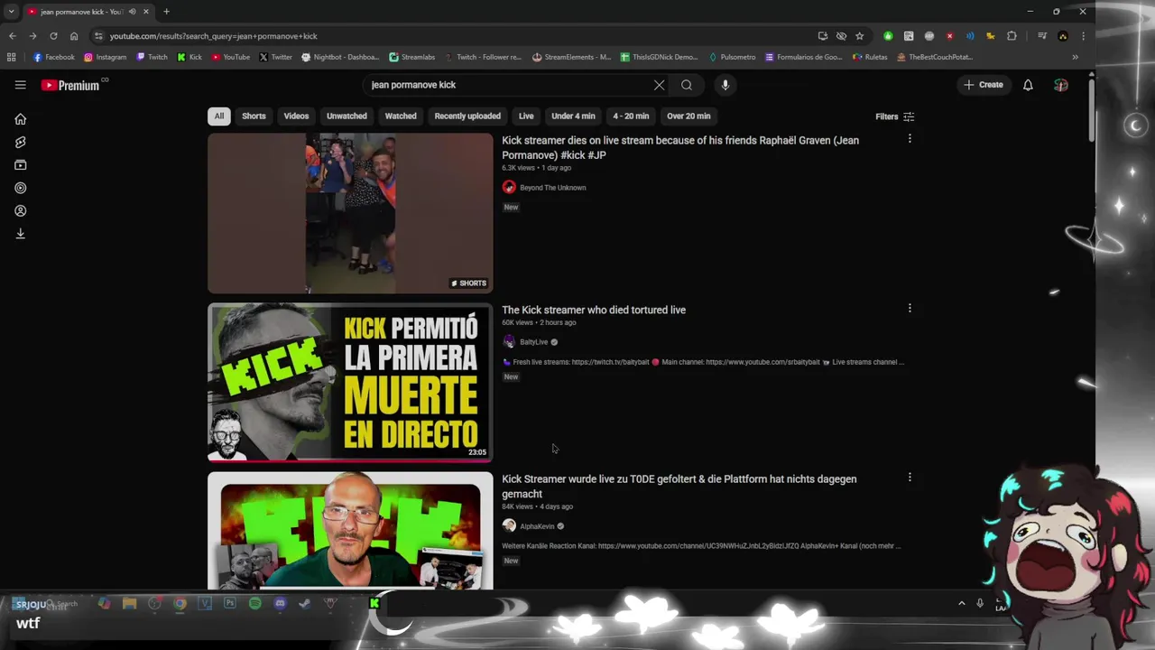The image size is (1155, 650).
Task: Open Nightbot Dashboard bookmark
Action: [340, 57]
